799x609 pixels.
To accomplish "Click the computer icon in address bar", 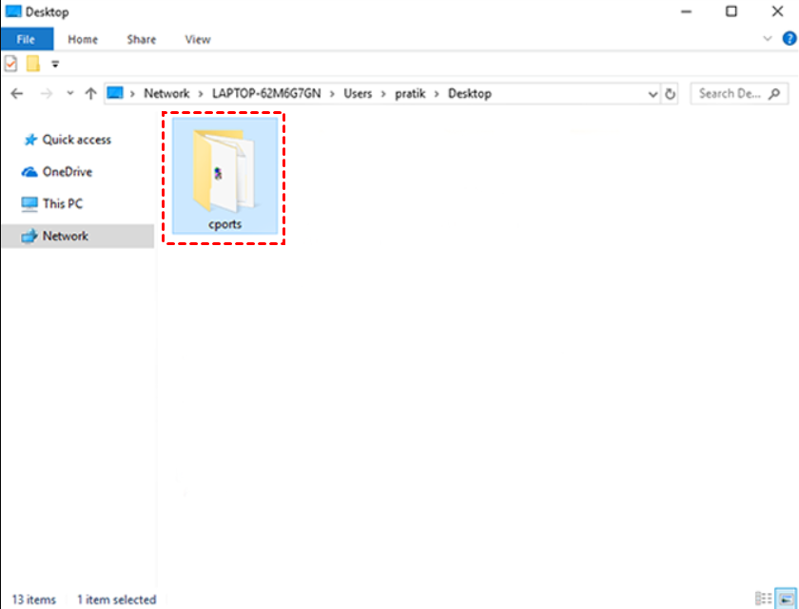I will [x=116, y=93].
